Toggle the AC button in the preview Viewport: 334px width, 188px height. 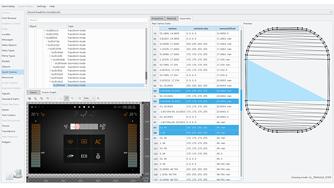(98, 142)
